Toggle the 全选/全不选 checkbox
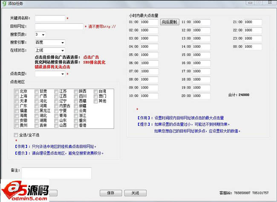 click(x=16, y=135)
